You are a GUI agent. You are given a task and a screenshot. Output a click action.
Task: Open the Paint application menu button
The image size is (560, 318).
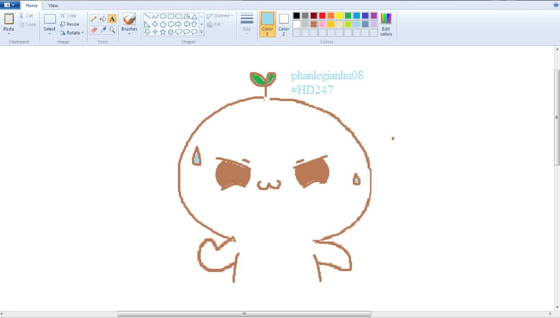10,5
